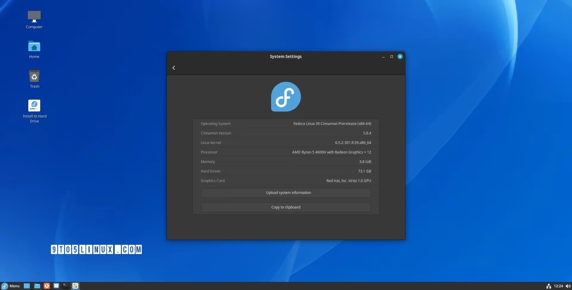Click the Fedora logo in the info panel

coord(286,97)
